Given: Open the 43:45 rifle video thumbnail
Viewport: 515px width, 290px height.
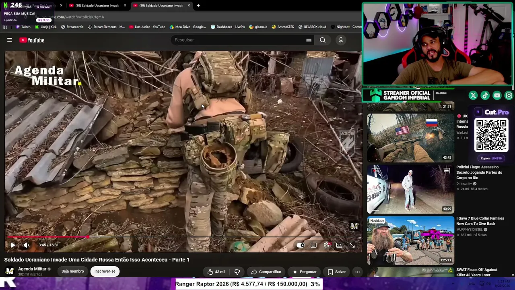Looking at the screenshot, I should point(410,138).
